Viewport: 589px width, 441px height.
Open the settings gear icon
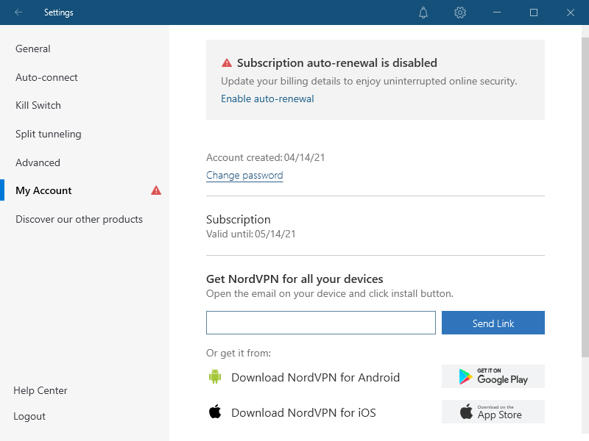(x=460, y=12)
